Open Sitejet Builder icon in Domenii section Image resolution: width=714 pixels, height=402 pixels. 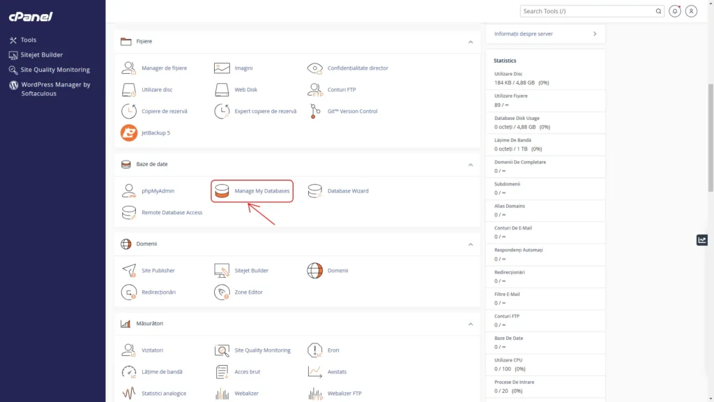222,270
